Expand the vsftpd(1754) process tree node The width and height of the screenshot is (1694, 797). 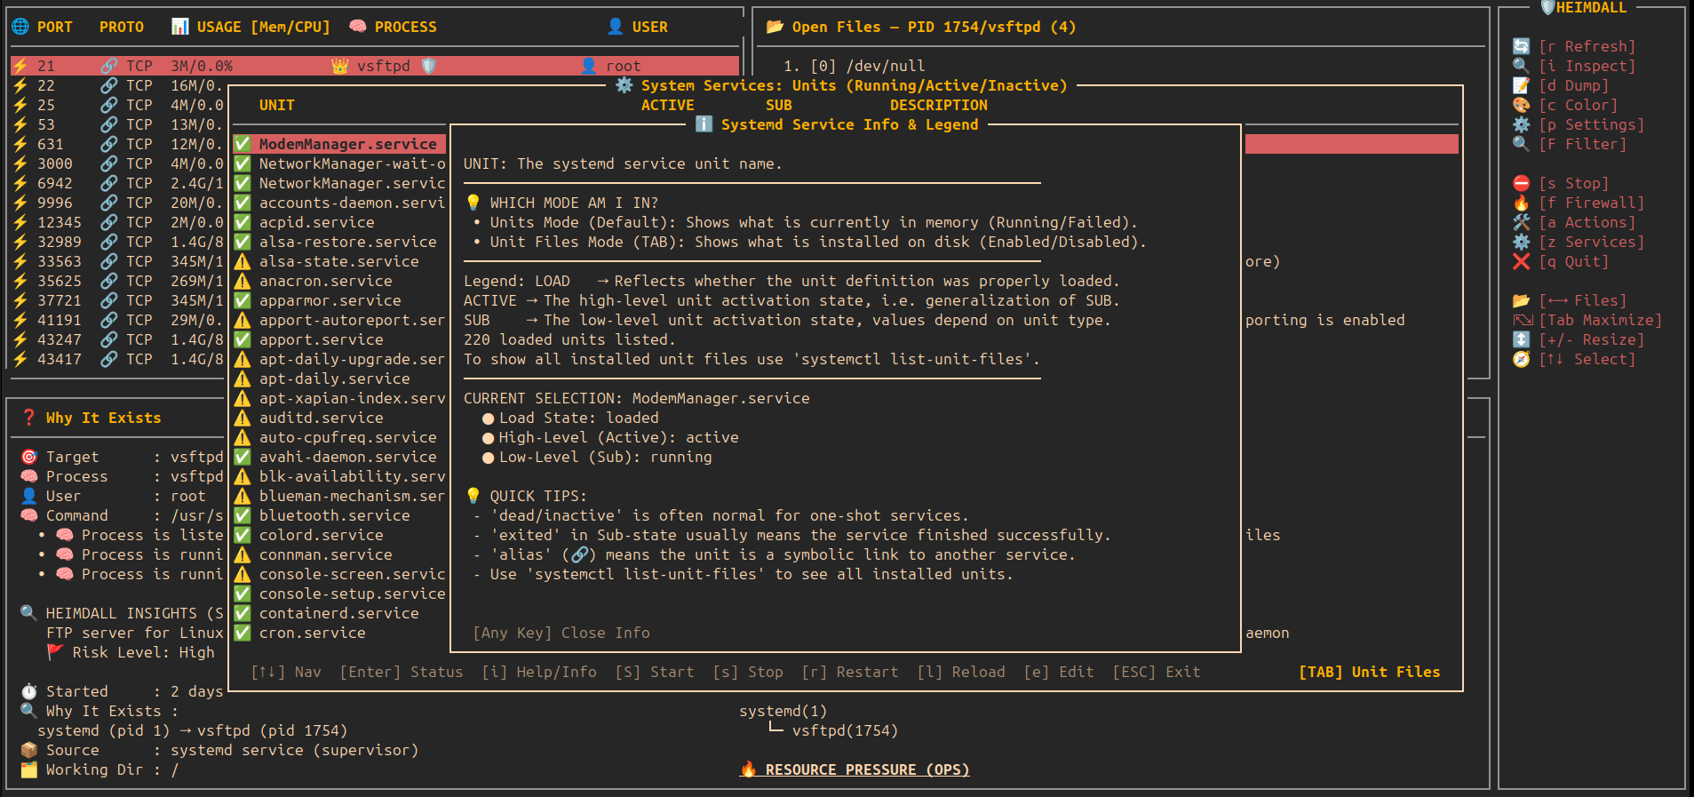coord(844,730)
